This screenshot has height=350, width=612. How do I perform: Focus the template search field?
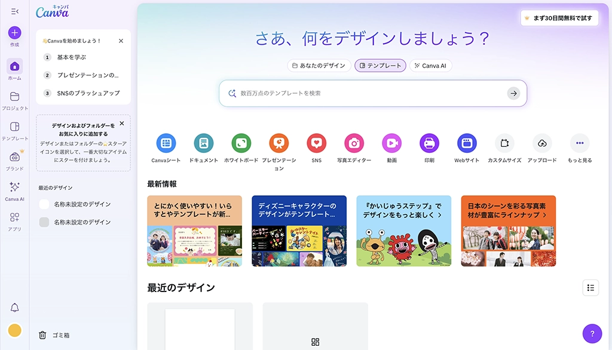373,93
